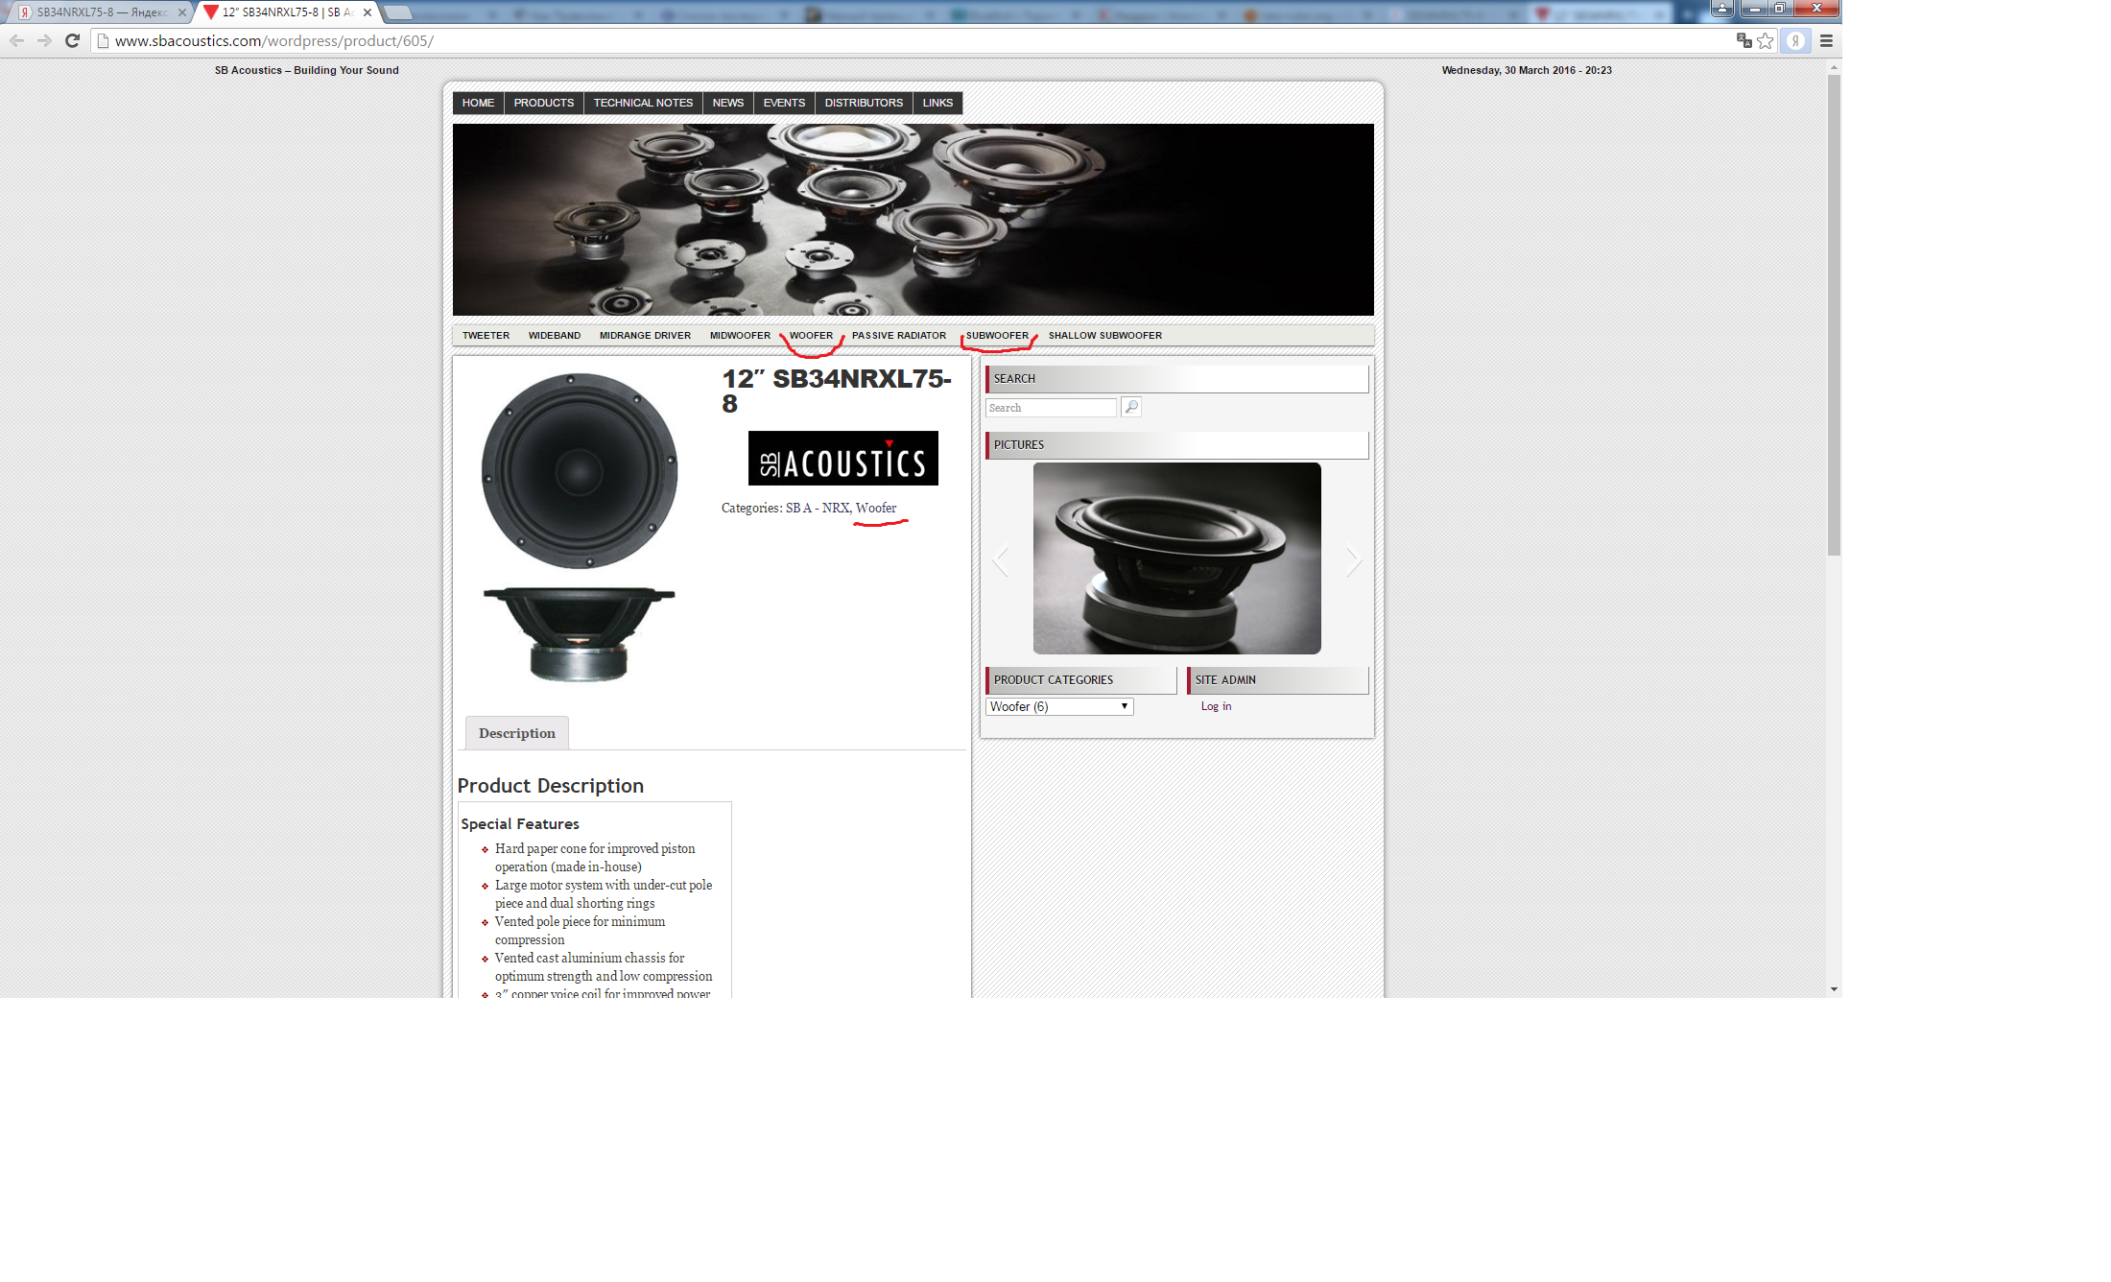Bookmark this page with the star icon
2111x1282 pixels.
1765,40
